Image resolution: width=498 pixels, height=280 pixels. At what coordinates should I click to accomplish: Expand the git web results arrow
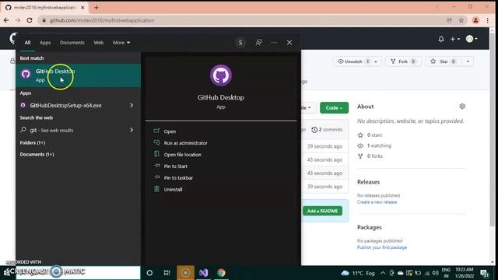click(x=132, y=130)
